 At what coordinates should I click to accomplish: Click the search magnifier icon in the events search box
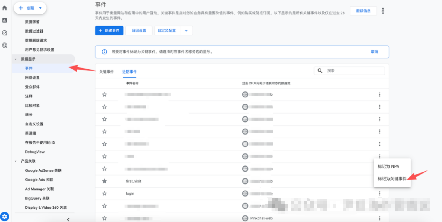[319, 71]
